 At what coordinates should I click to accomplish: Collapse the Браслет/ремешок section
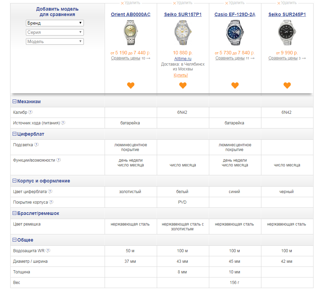click(15, 213)
